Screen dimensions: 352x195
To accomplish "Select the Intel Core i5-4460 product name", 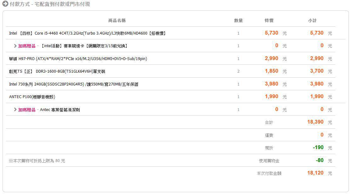I will pos(87,33).
